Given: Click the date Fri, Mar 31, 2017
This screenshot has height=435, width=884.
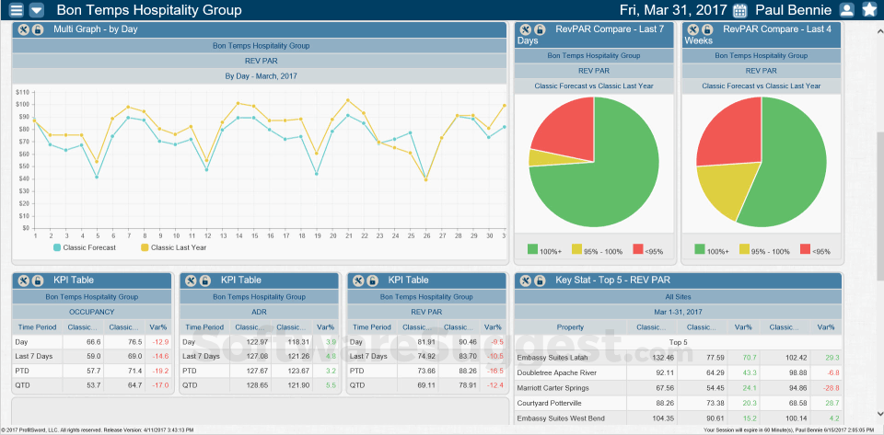Looking at the screenshot, I should point(674,10).
